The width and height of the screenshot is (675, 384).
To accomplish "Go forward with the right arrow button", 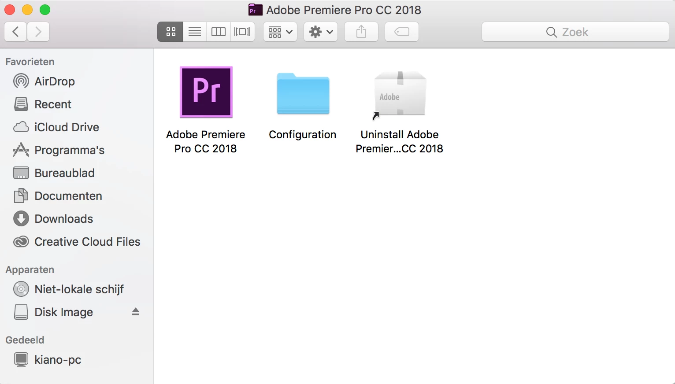I will point(38,32).
